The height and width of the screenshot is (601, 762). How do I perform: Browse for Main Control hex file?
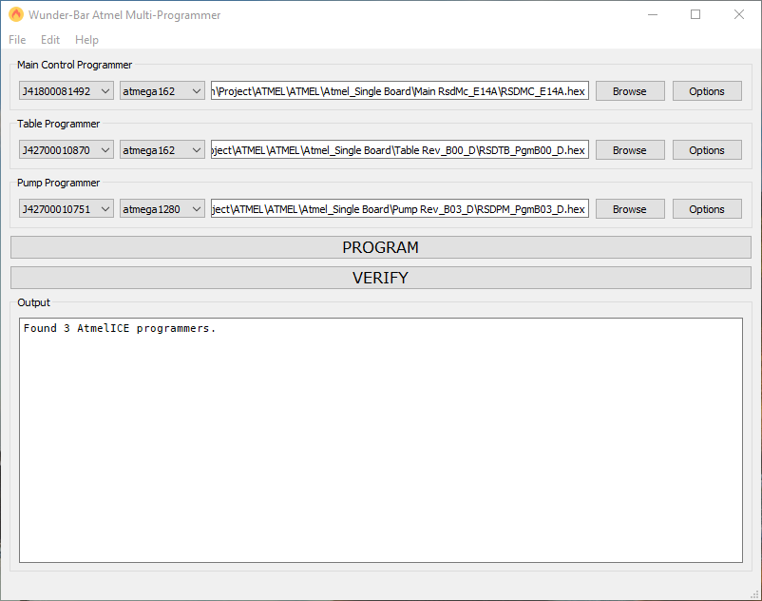point(630,91)
